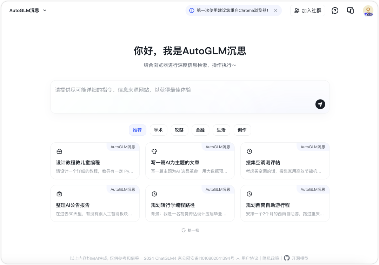Select the 推荐 tab

coord(137,130)
